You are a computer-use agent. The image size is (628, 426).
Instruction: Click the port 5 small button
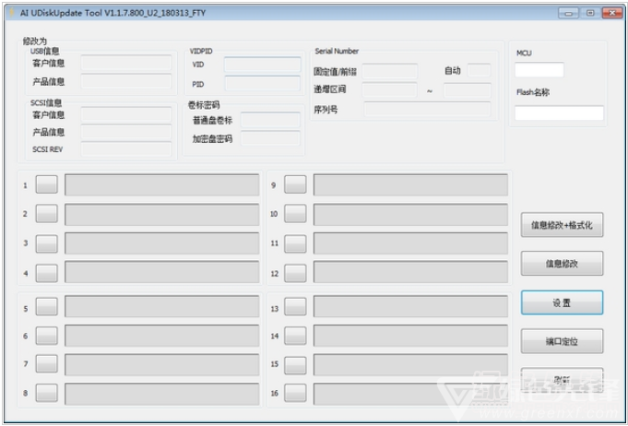coord(46,307)
